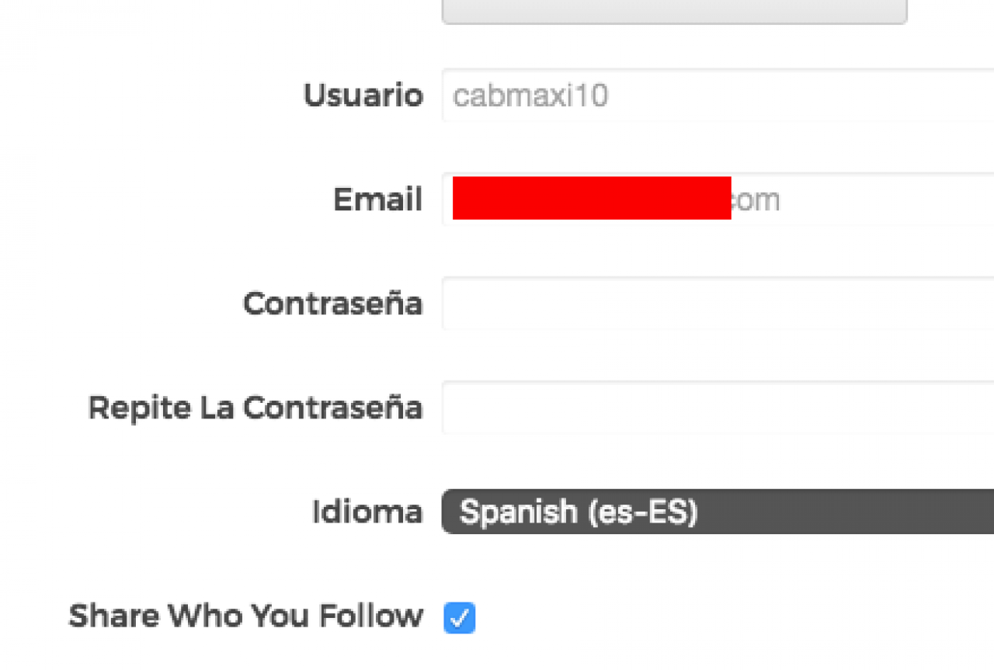This screenshot has height=670, width=994.
Task: Click the Idioma label text
Action: coord(367,512)
